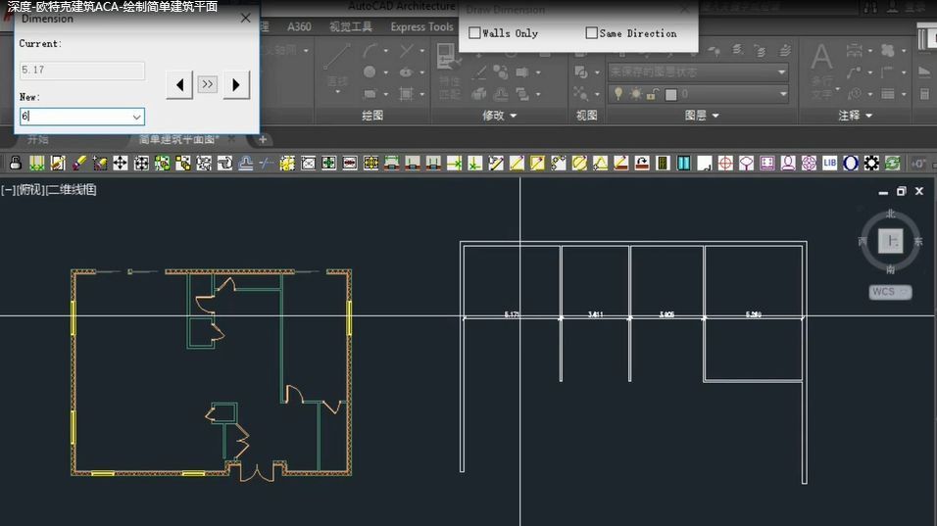Click the >> button in Dimension dialog
The image size is (937, 526).
208,84
